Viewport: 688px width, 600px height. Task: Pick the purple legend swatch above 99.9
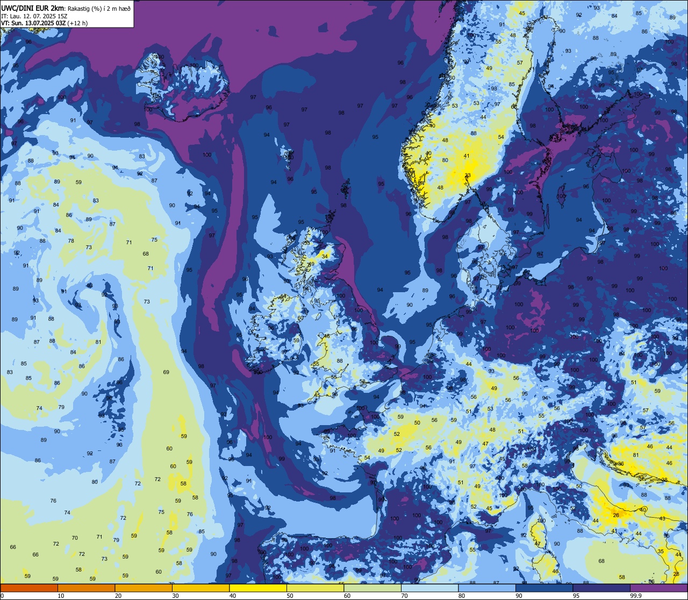click(658, 588)
